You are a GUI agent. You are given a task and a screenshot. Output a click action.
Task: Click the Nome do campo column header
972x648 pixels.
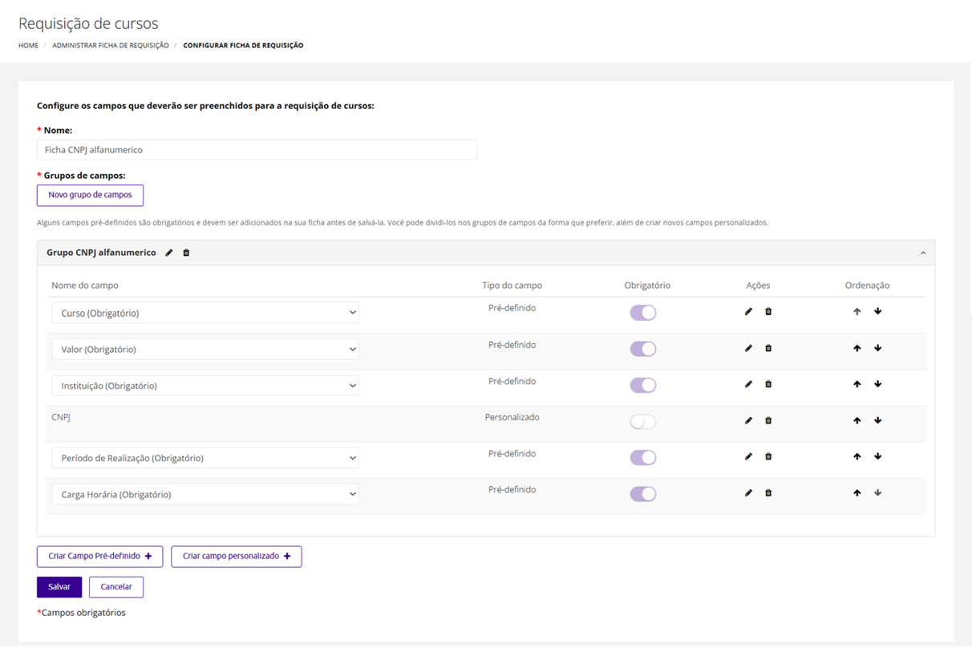tap(85, 286)
